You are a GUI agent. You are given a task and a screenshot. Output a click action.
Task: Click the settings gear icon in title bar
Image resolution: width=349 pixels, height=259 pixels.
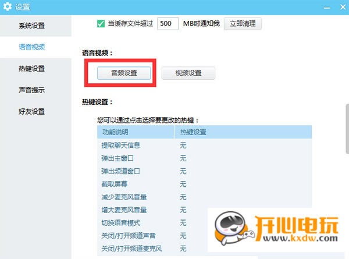tap(8, 6)
